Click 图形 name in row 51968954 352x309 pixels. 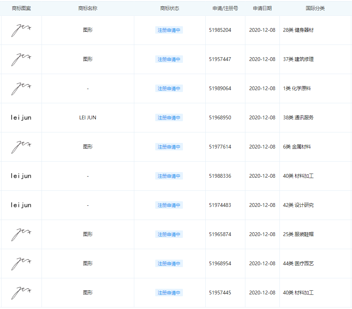coord(88,264)
